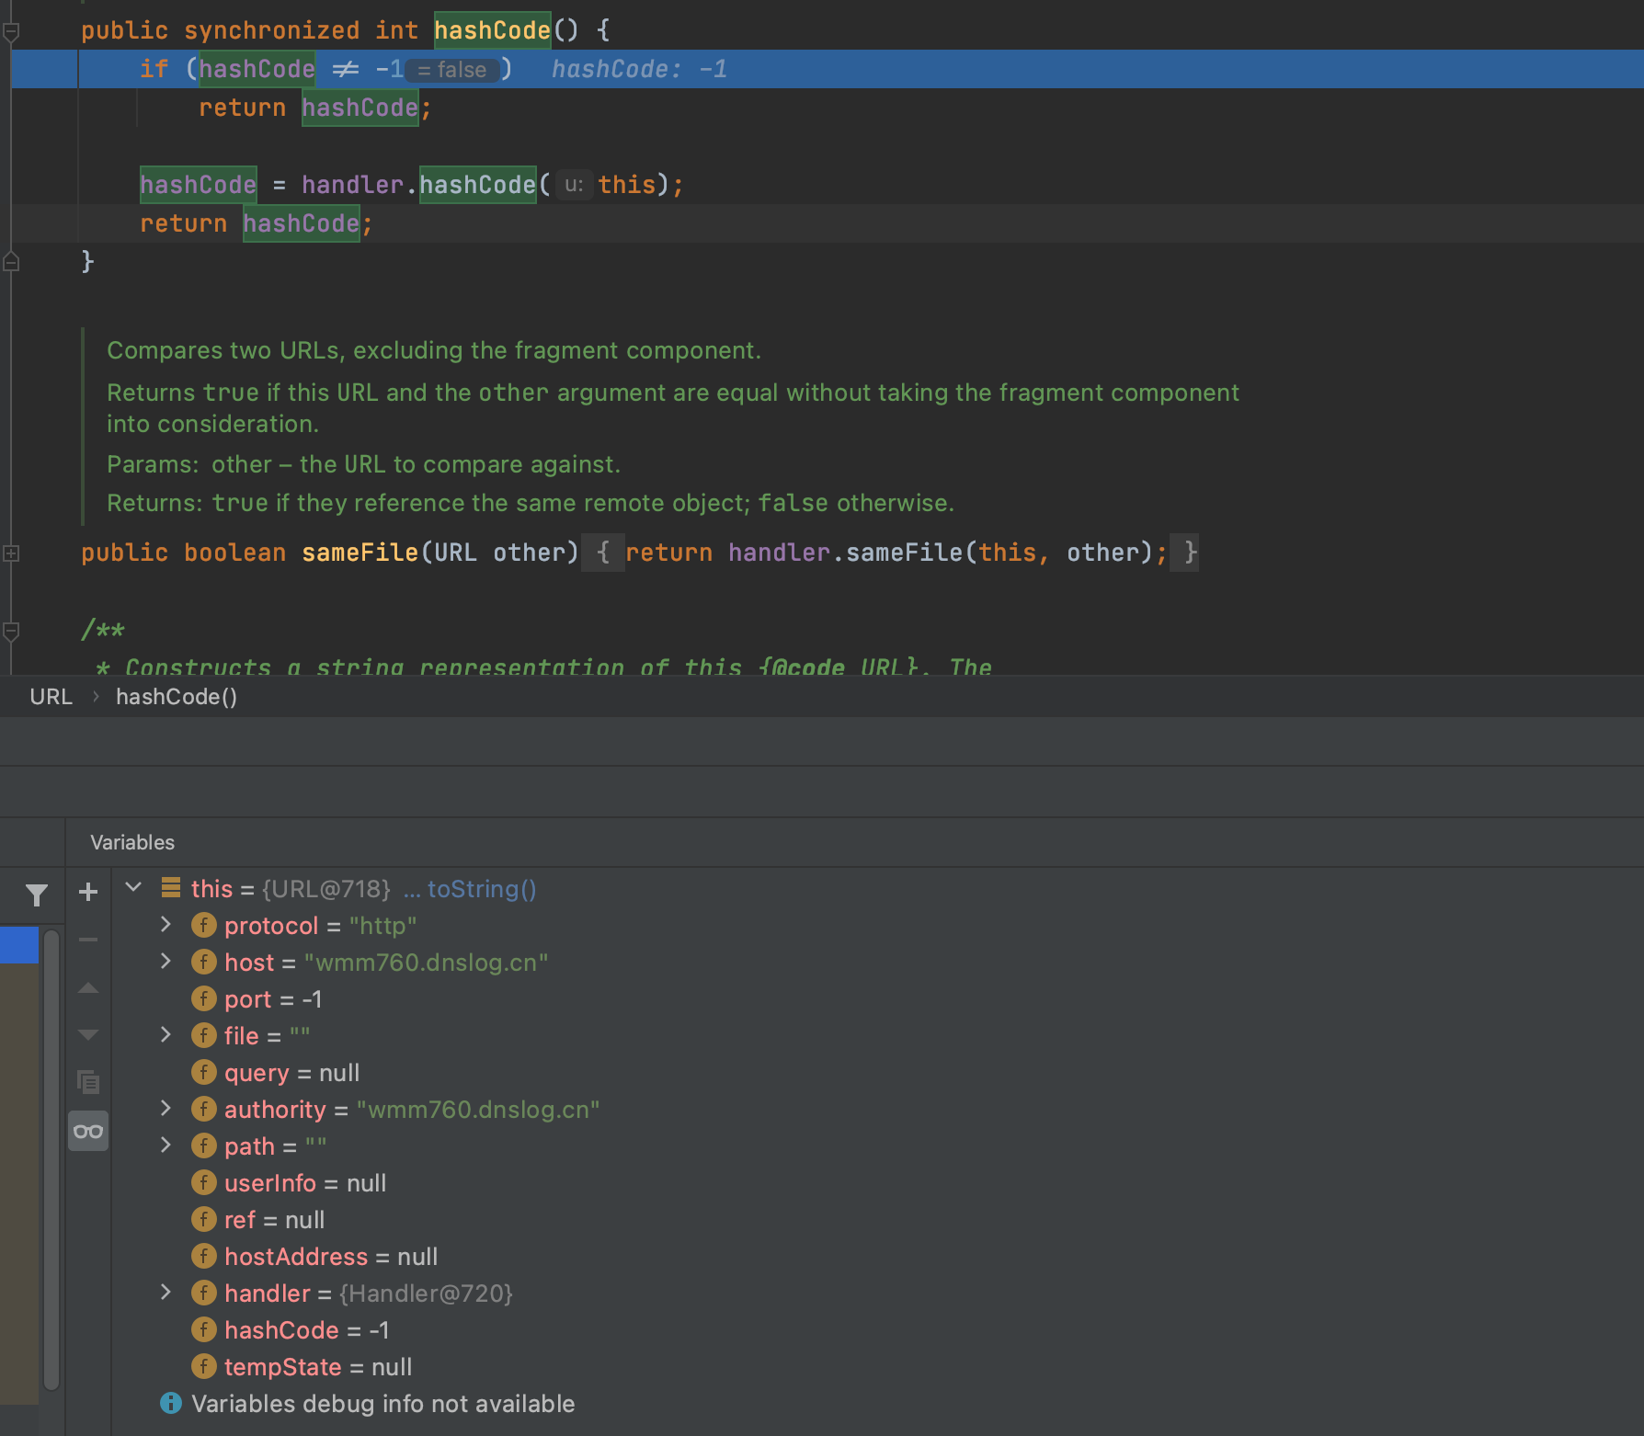Fold the Javadoc comment block
The width and height of the screenshot is (1644, 1436).
point(11,631)
